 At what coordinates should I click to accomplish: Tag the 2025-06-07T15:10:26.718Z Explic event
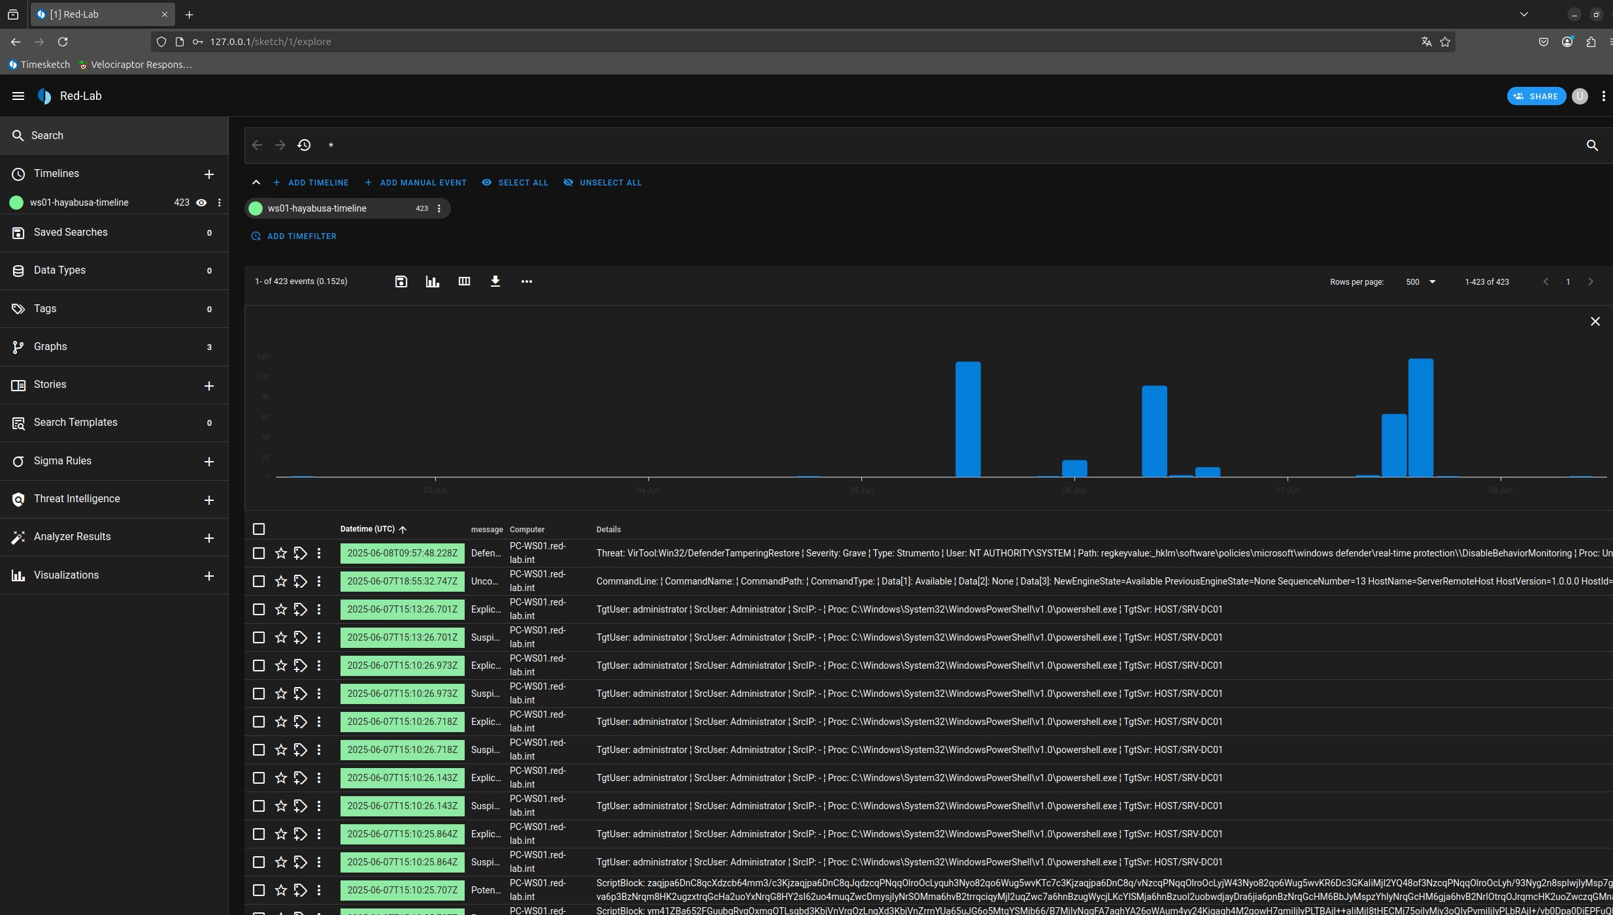[x=301, y=722]
